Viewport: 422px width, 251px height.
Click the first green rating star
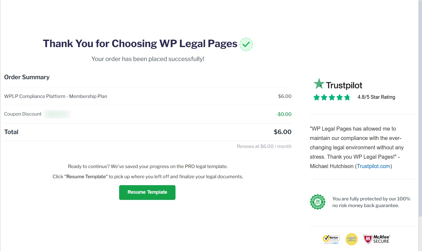coord(316,97)
